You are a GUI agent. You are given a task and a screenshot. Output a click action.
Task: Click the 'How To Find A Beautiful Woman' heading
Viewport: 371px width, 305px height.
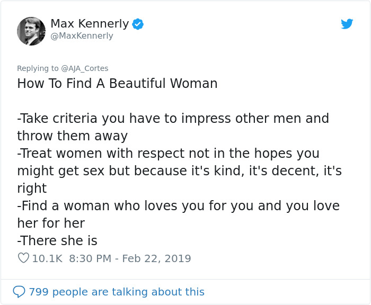pyautogui.click(x=117, y=84)
